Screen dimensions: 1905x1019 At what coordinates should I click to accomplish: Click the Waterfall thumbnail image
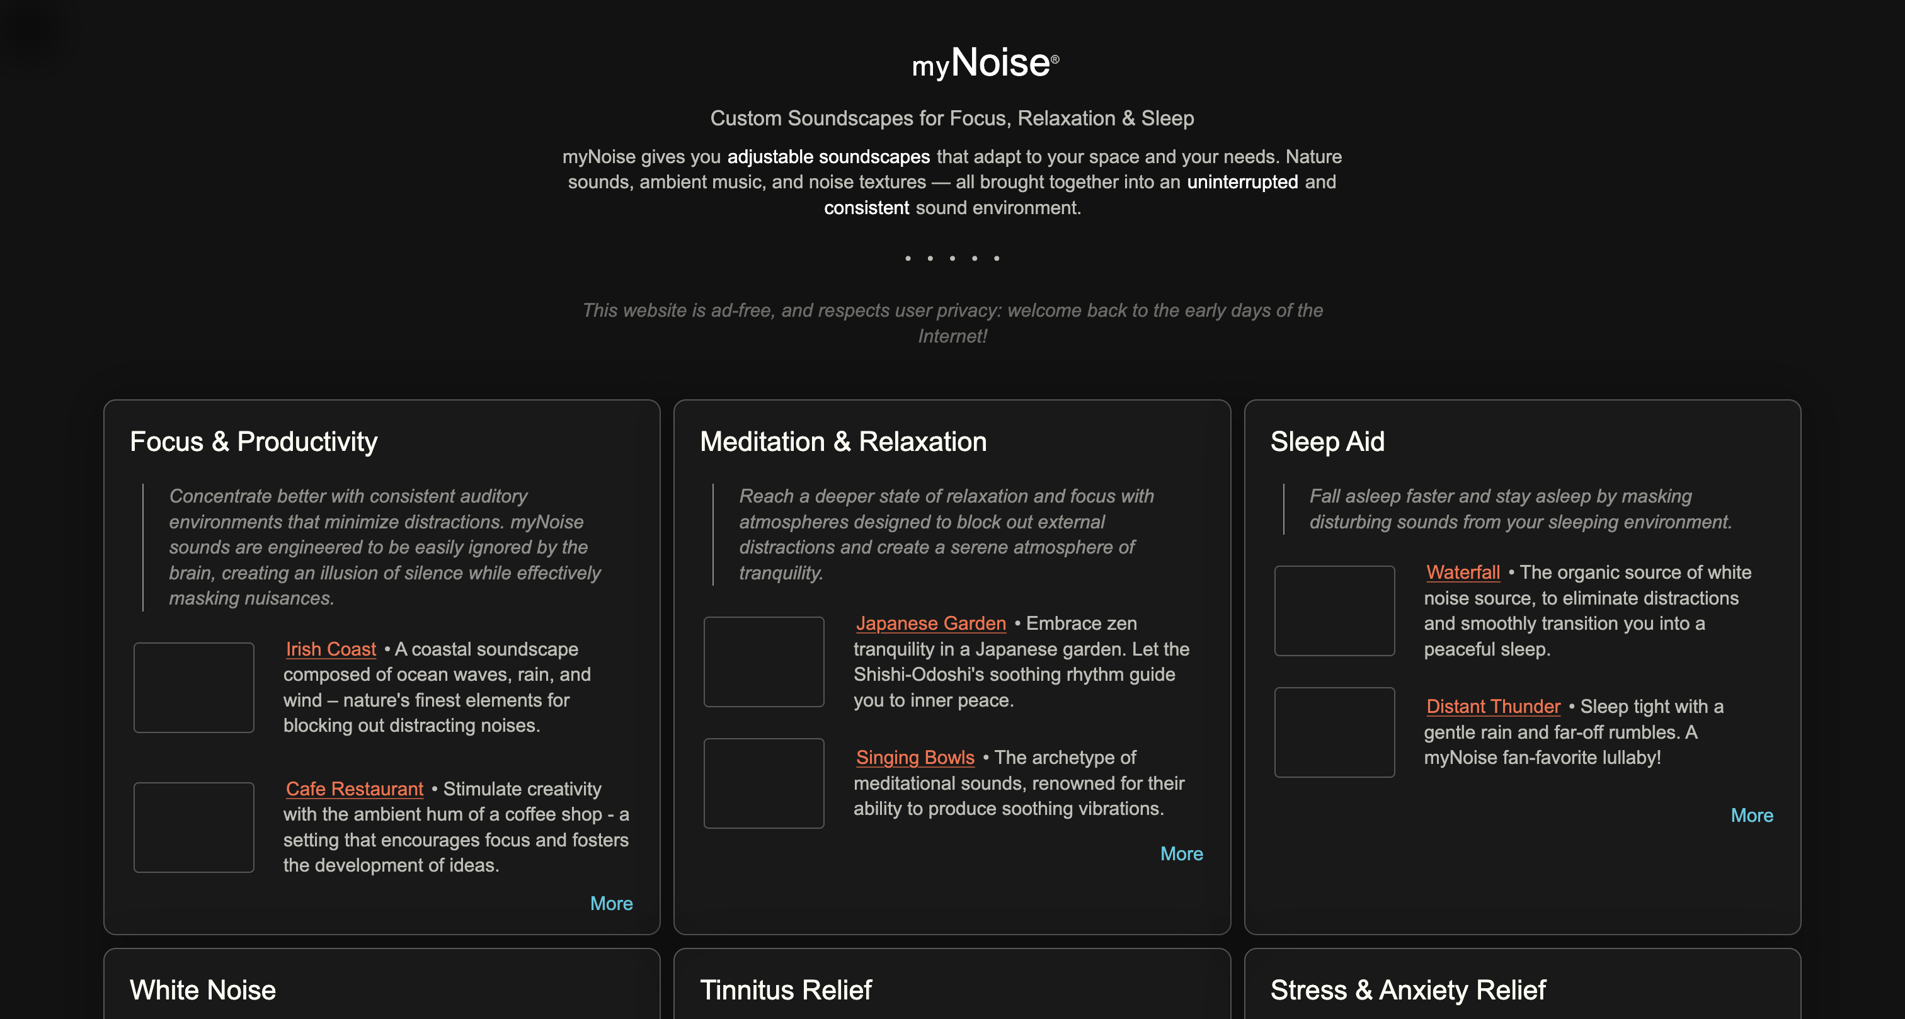coord(1334,611)
